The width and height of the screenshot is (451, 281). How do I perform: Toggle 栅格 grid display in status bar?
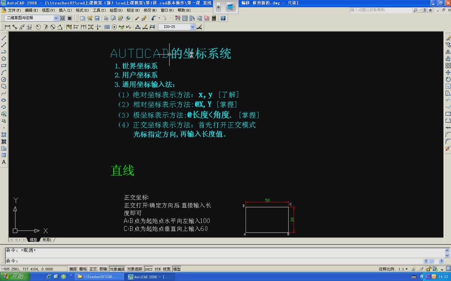pyautogui.click(x=83, y=269)
